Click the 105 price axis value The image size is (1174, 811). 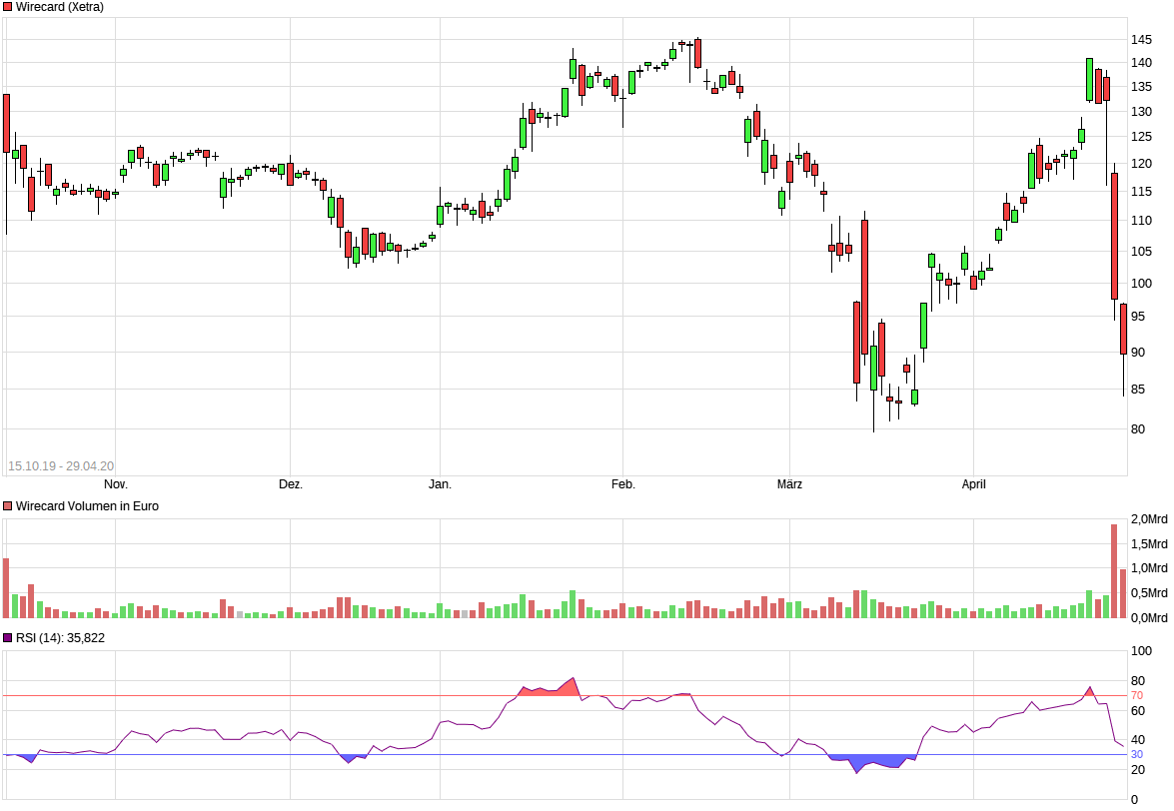(x=1142, y=252)
